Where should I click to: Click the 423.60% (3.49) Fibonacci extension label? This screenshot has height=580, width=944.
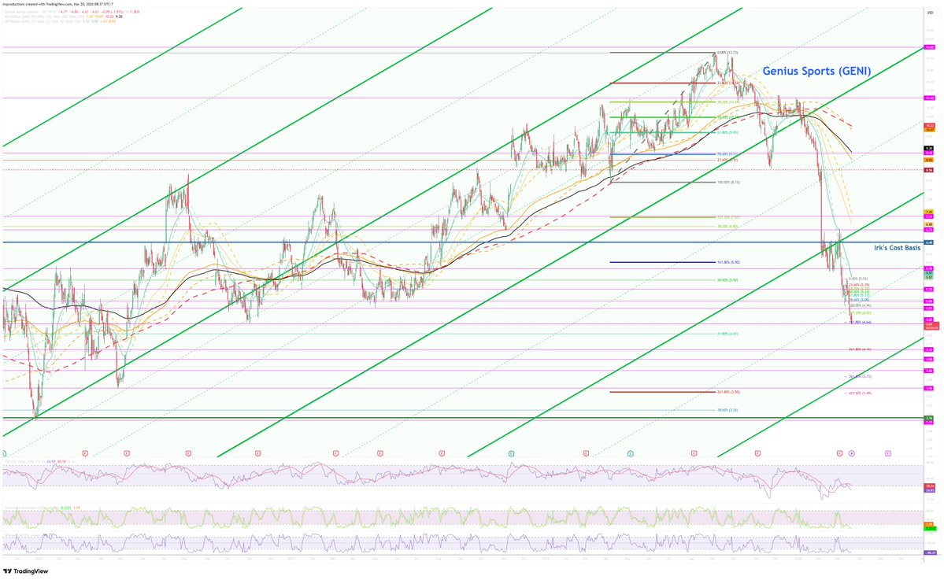click(860, 393)
